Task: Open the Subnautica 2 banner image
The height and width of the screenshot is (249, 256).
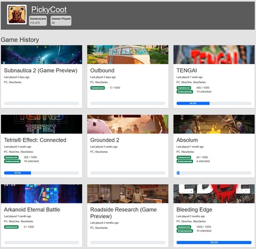Action: click(x=42, y=55)
